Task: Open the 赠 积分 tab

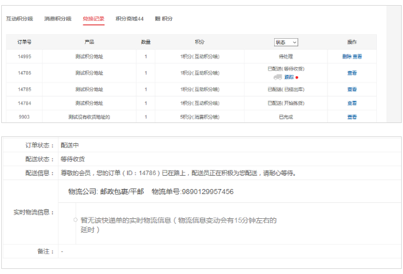Action: pos(163,19)
